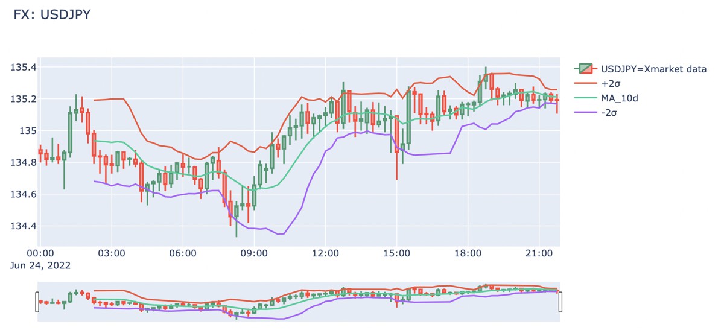Image resolution: width=724 pixels, height=333 pixels.
Task: Click the 134.8 y-axis tick label
Action: pos(23,162)
